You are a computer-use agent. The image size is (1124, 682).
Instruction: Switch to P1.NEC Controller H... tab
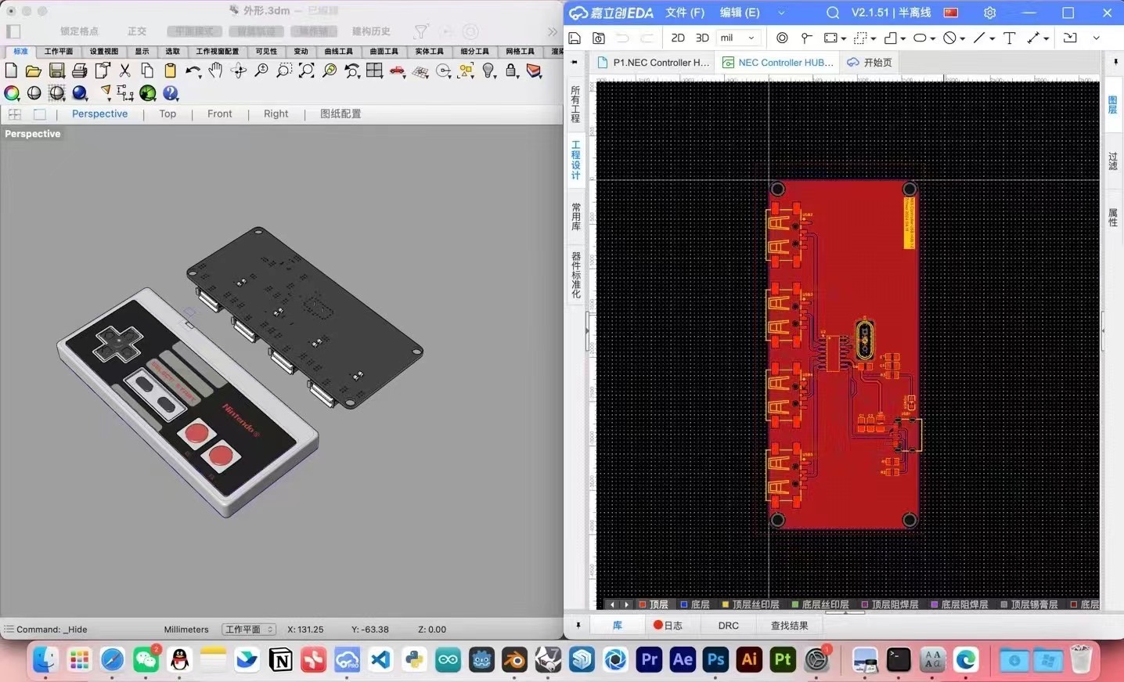(x=654, y=62)
